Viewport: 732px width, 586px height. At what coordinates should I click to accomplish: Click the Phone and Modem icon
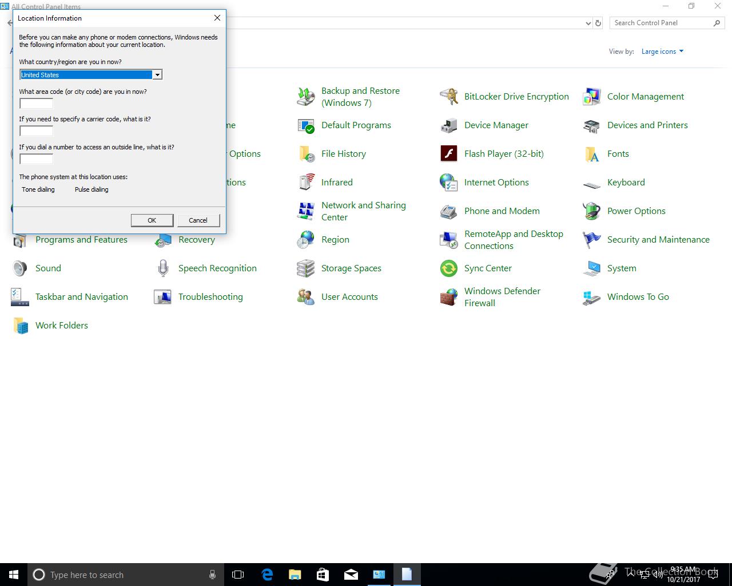449,211
